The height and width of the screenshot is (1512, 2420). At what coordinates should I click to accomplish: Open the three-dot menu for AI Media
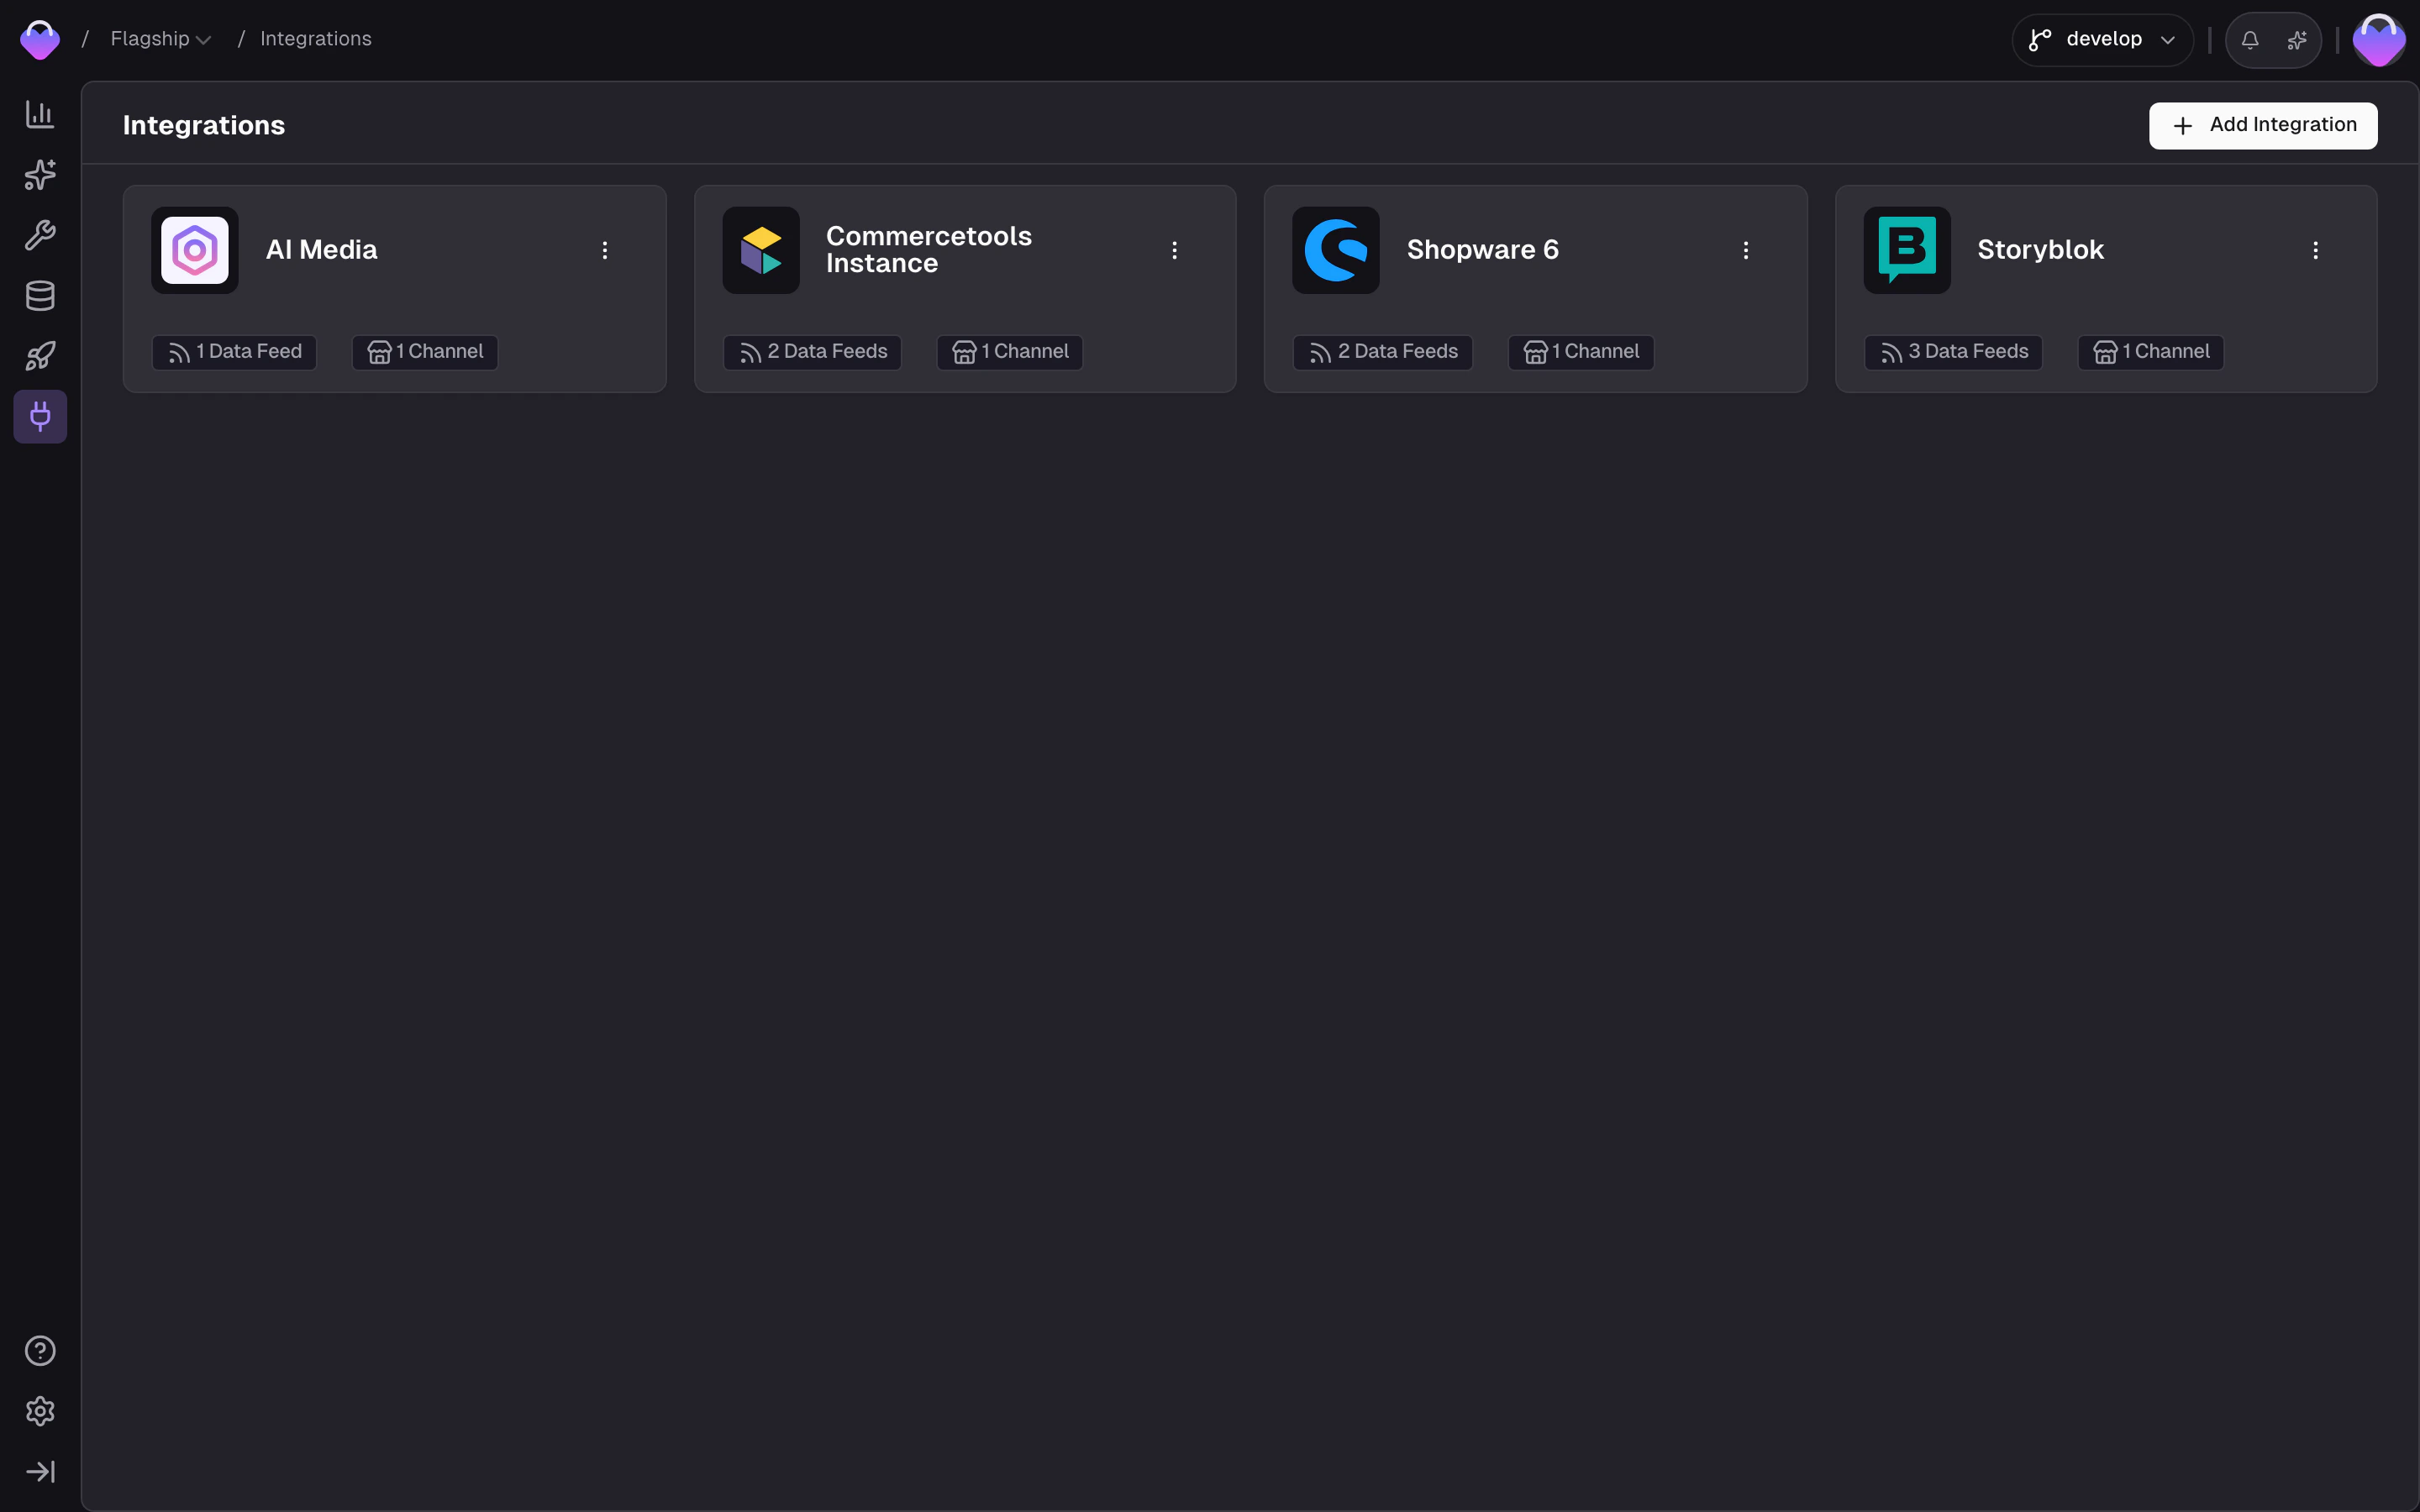605,250
